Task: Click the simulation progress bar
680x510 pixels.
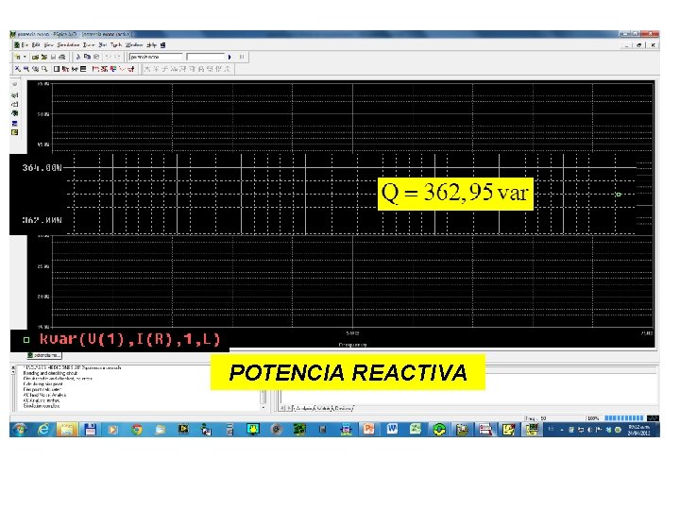Action: coord(623,418)
